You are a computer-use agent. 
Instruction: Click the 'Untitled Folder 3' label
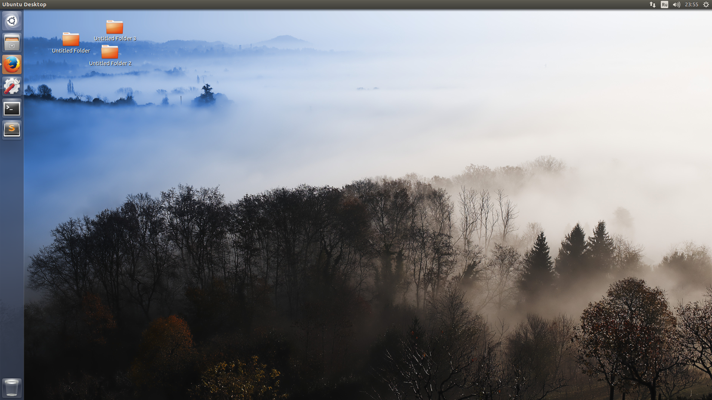[115, 39]
